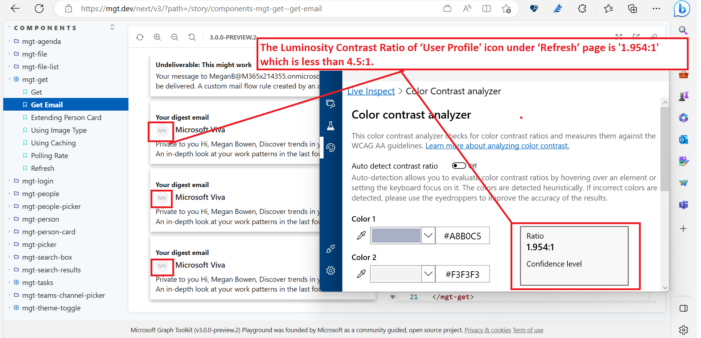Collapse the Components tree with the chevron

click(112, 27)
